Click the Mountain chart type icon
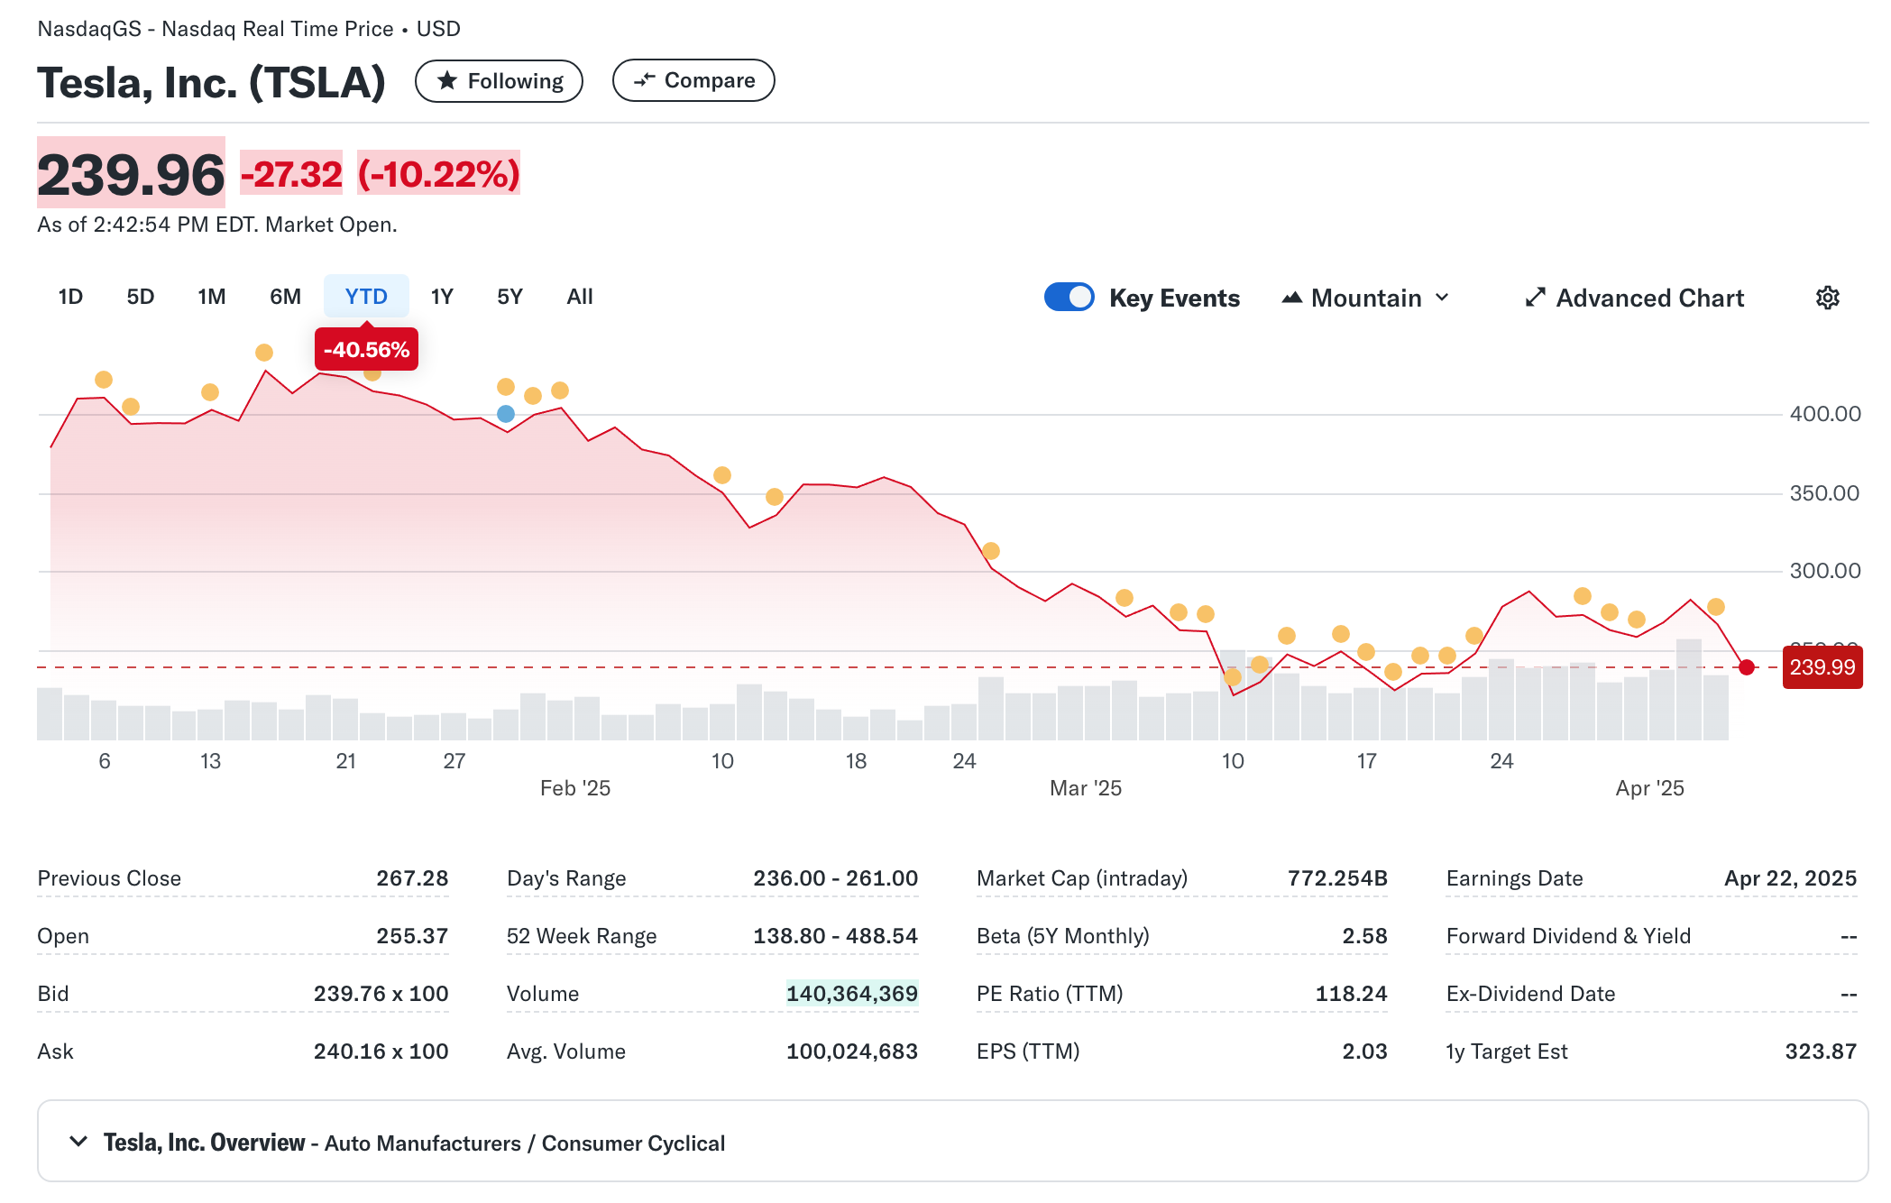This screenshot has height=1203, width=1891. pyautogui.click(x=1291, y=298)
